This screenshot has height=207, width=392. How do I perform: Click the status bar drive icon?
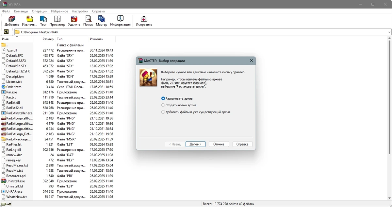(x=3, y=204)
